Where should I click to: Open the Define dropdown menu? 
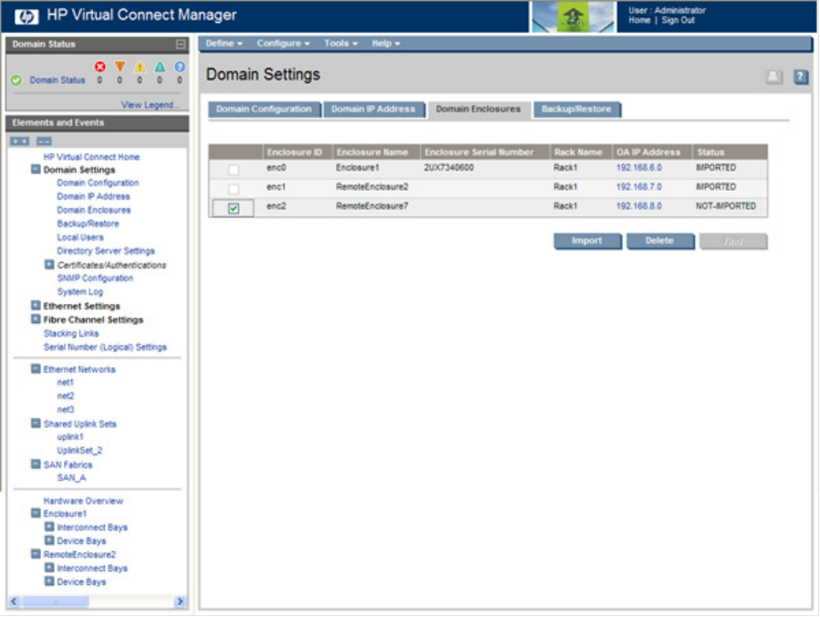[223, 44]
